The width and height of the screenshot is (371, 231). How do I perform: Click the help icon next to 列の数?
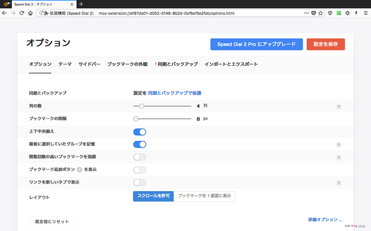tap(338, 107)
